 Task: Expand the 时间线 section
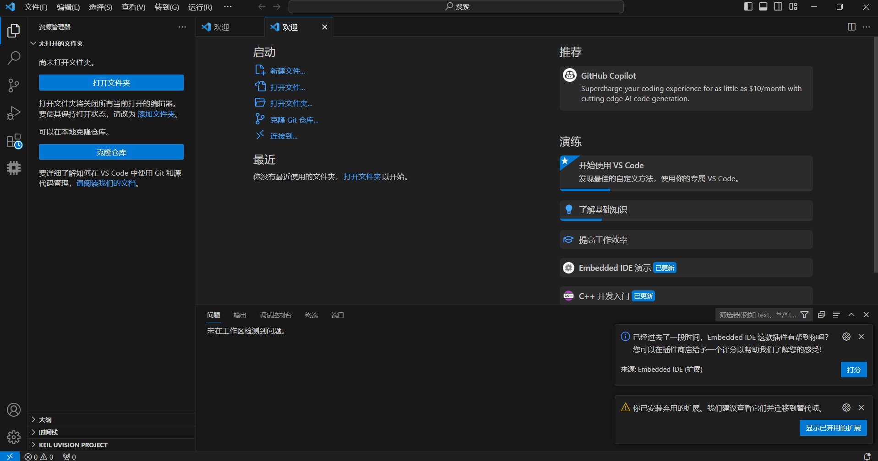coord(112,432)
